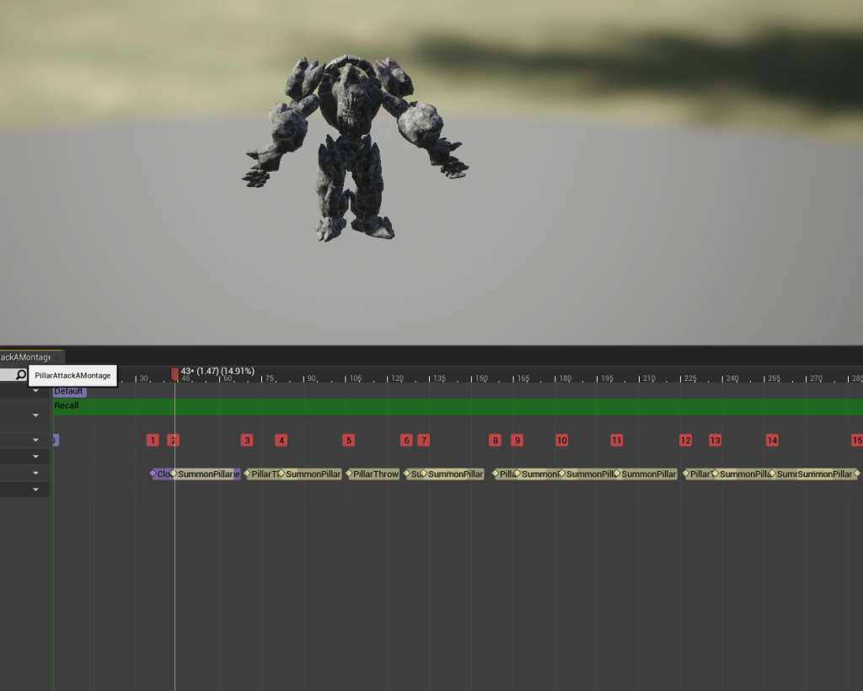The width and height of the screenshot is (863, 691).
Task: Click the magnifier search icon
Action: tap(21, 375)
